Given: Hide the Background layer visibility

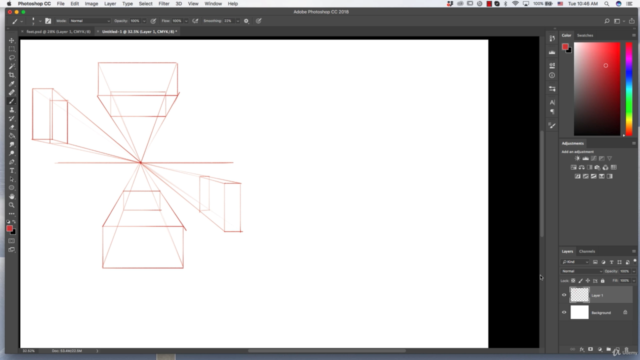Looking at the screenshot, I should pos(564,312).
